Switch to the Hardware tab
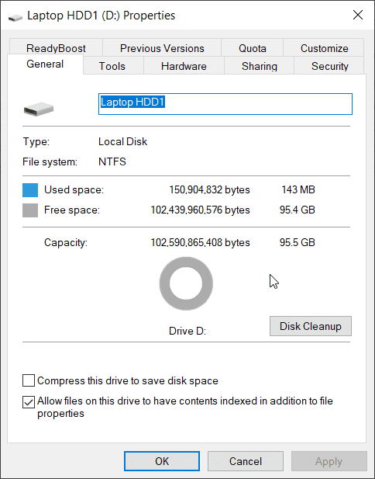 click(x=184, y=66)
